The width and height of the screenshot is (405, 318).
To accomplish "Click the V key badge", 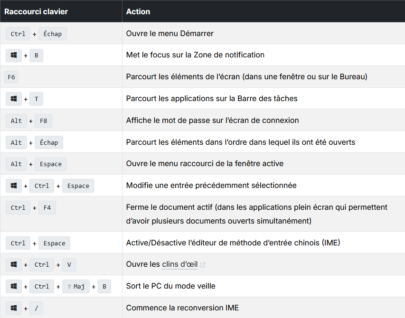I will pyautogui.click(x=69, y=264).
